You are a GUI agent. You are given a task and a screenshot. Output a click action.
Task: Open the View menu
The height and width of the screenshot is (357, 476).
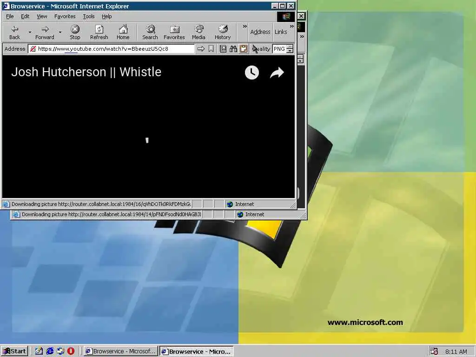tap(42, 16)
